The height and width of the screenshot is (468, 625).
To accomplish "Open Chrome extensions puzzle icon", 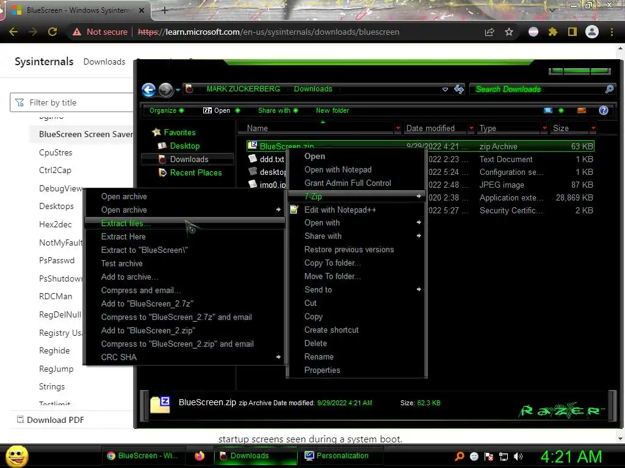I will point(552,32).
